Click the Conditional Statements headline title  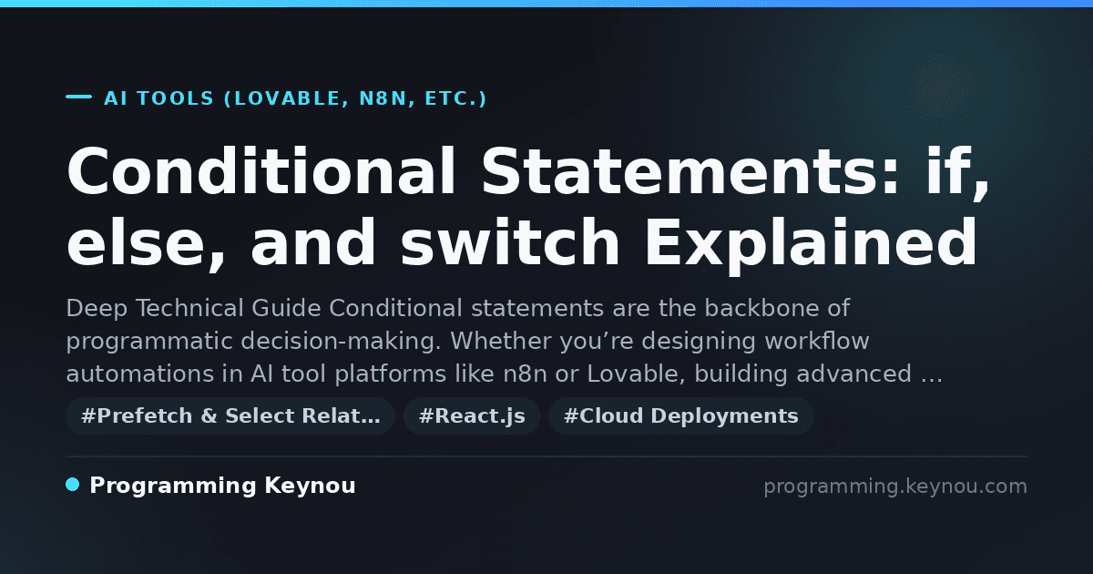[528, 208]
